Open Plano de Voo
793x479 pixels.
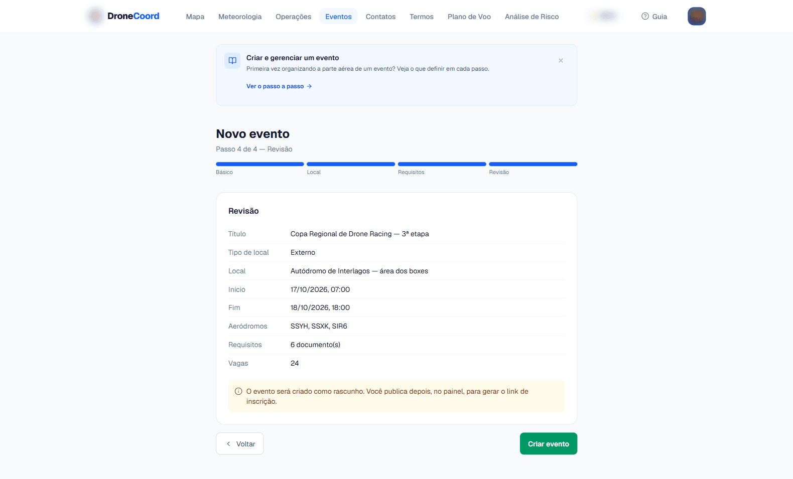(469, 17)
